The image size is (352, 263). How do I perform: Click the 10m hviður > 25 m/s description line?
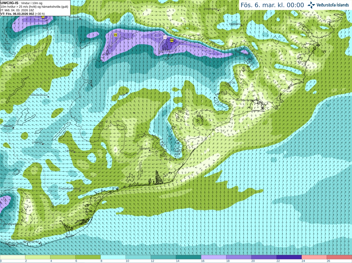(x=34, y=7)
